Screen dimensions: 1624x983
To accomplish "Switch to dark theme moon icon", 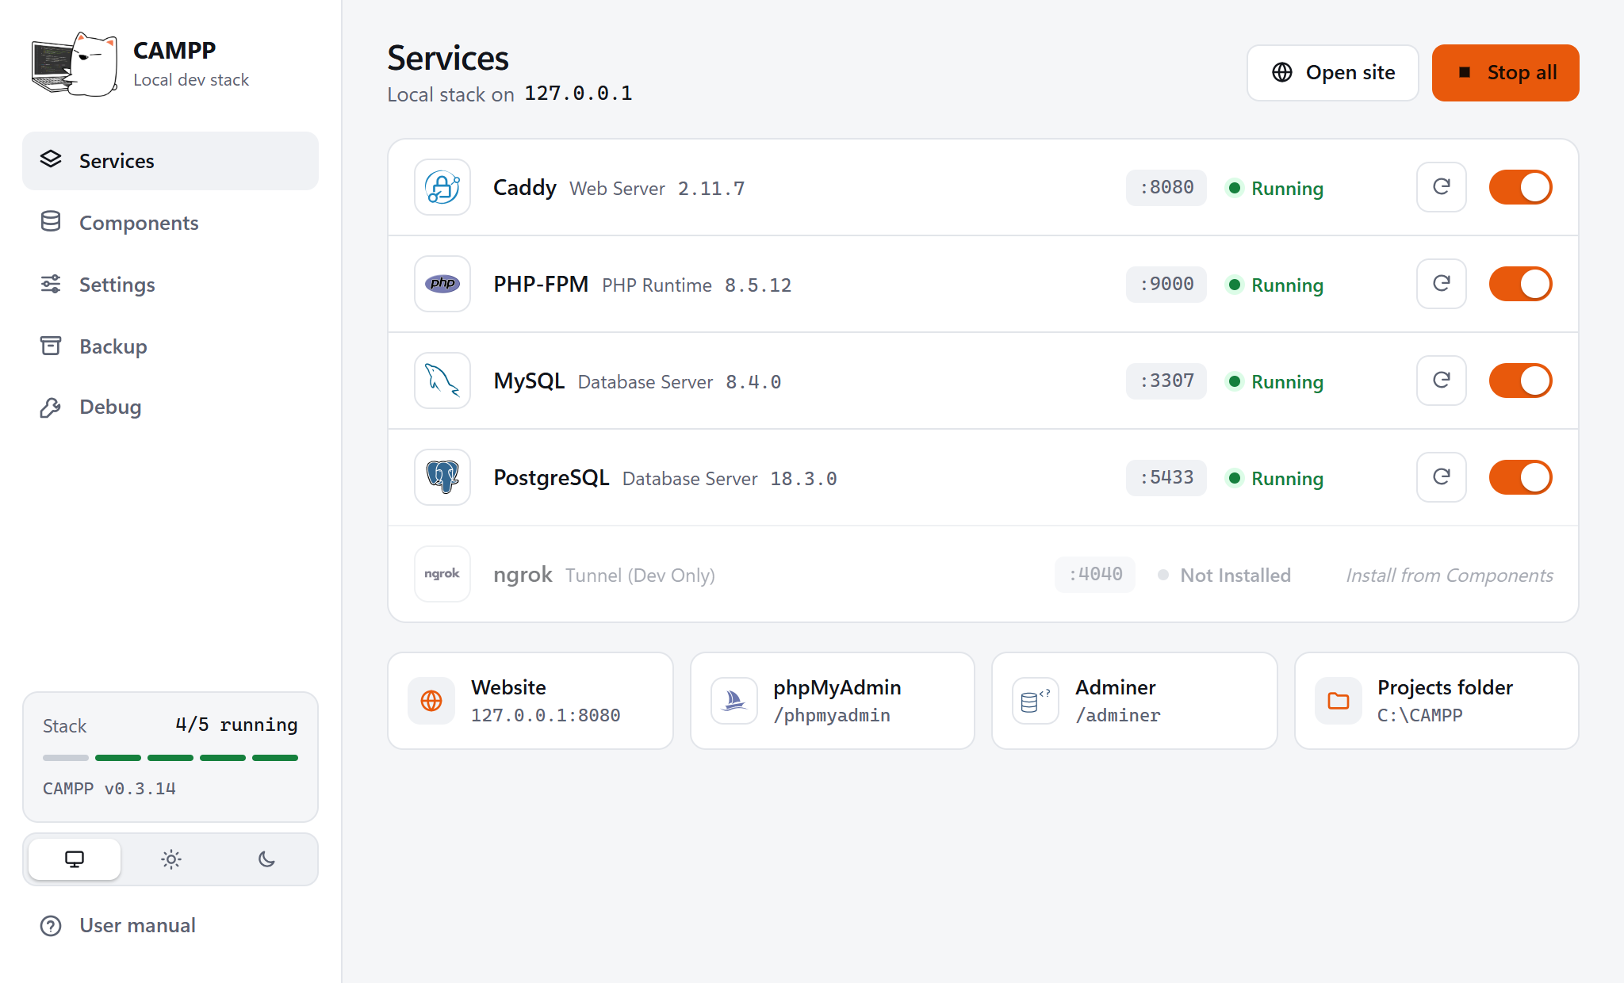I will [x=267, y=859].
